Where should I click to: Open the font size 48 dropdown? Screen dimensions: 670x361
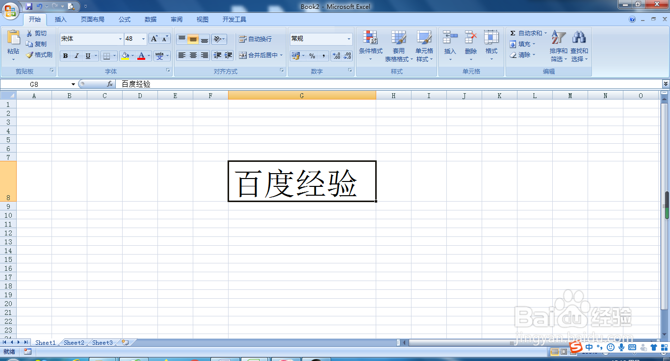(144, 39)
